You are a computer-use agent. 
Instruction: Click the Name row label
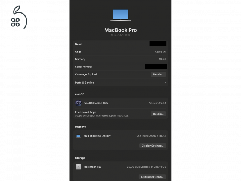pyautogui.click(x=79, y=44)
